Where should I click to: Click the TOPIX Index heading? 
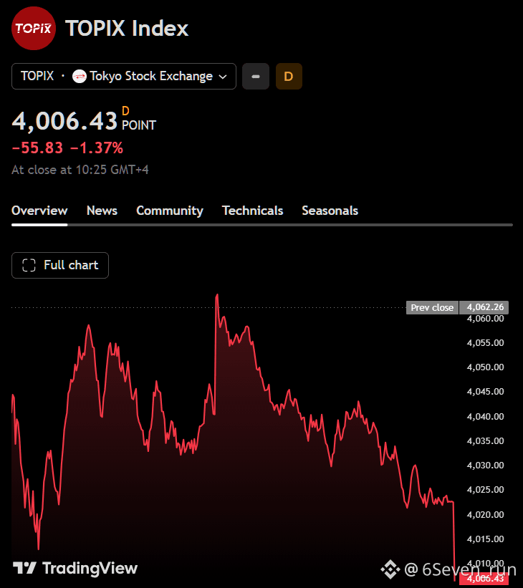[127, 28]
